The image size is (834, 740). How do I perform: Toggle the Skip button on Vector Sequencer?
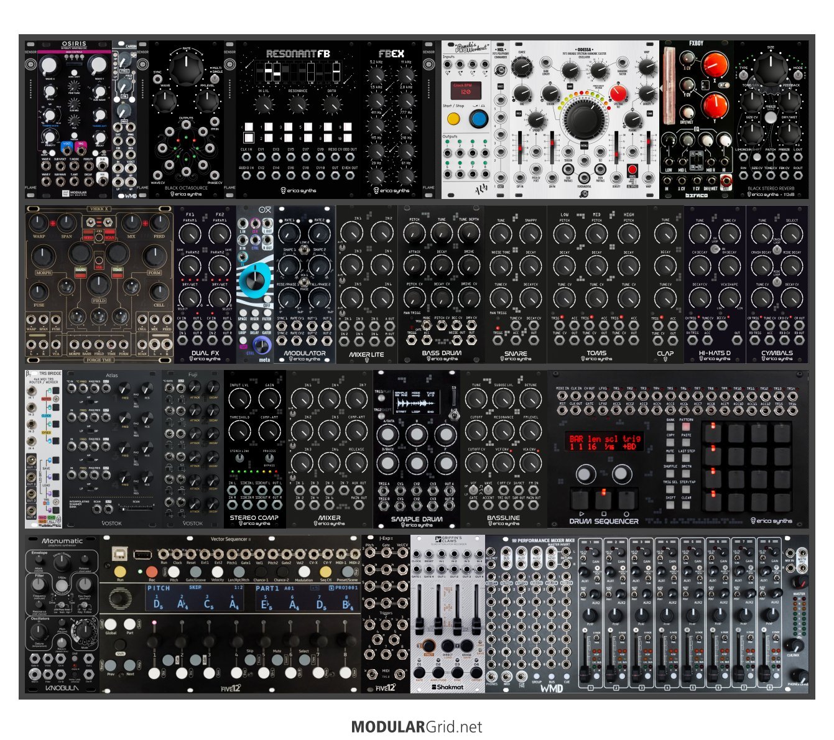pyautogui.click(x=251, y=660)
